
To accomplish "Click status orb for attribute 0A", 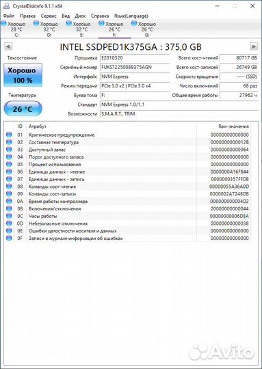I will coord(9,201).
